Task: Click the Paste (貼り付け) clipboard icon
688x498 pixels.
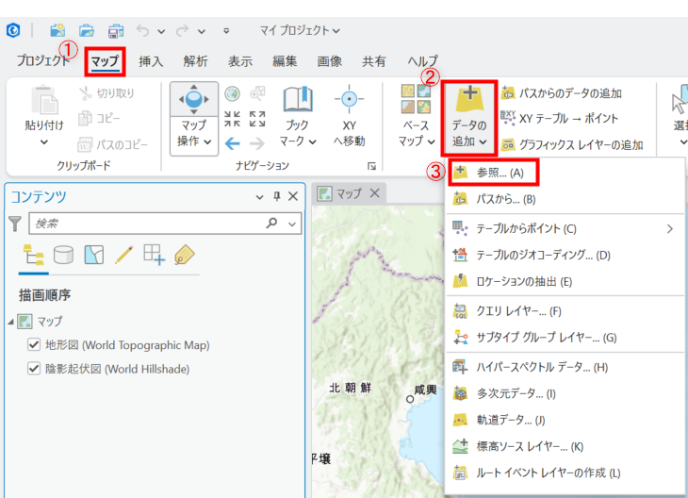Action: coord(44,100)
